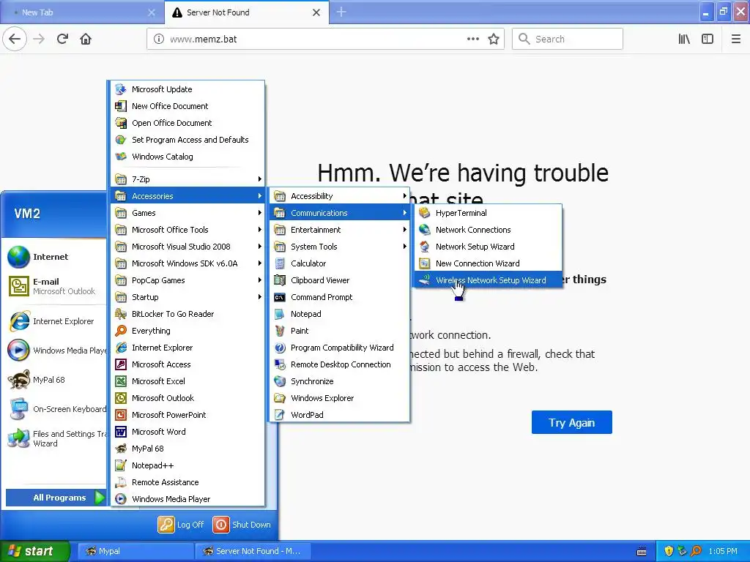Click the Shut Down button
The image size is (750, 562).
[242, 525]
